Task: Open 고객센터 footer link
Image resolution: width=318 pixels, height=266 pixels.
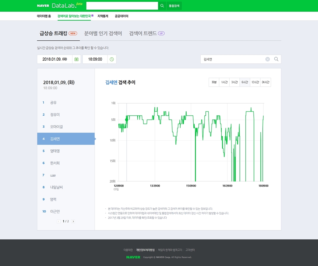Action: [x=190, y=250]
